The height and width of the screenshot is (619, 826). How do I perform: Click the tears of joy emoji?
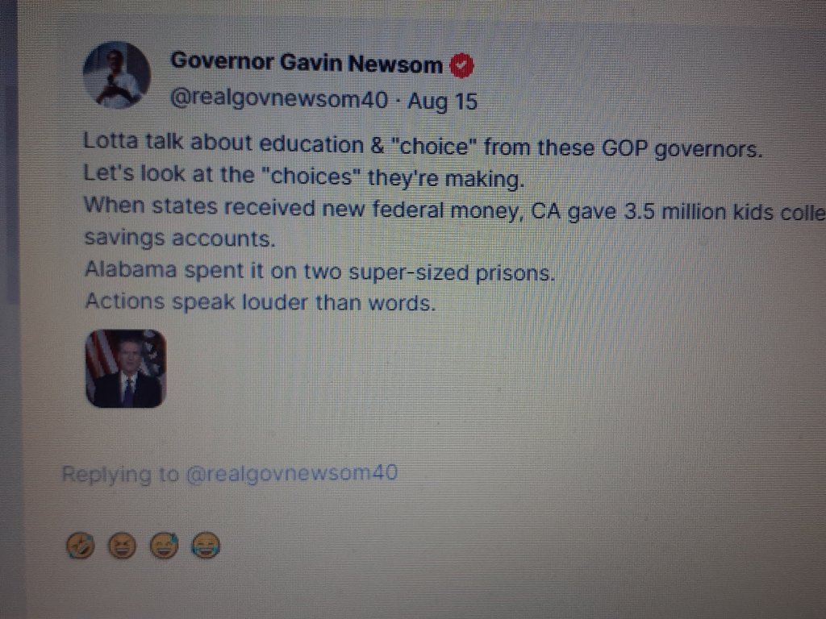point(206,545)
